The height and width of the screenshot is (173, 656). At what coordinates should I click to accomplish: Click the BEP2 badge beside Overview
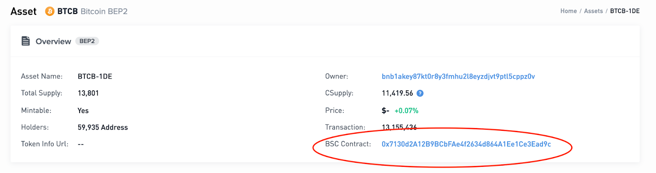[87, 41]
